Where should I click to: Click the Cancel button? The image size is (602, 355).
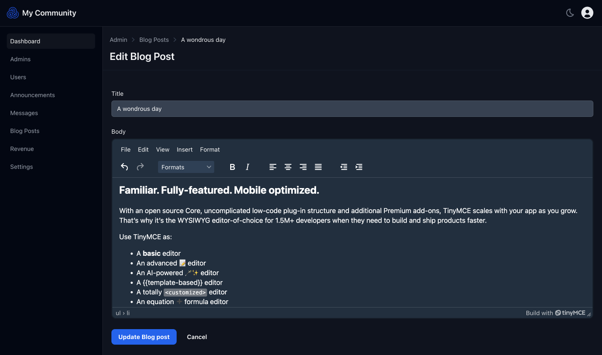tap(197, 337)
